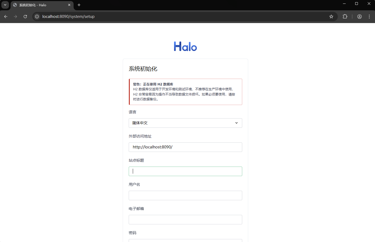Open a new tab with plus button
This screenshot has width=375, height=242.
click(x=79, y=5)
